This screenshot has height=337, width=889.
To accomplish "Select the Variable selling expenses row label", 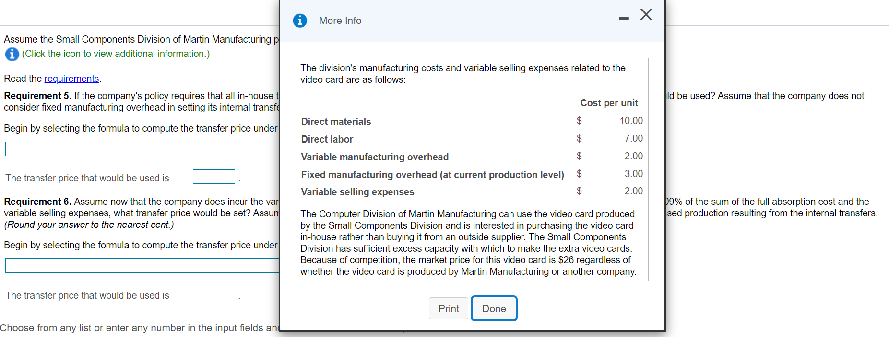I will coord(357,192).
